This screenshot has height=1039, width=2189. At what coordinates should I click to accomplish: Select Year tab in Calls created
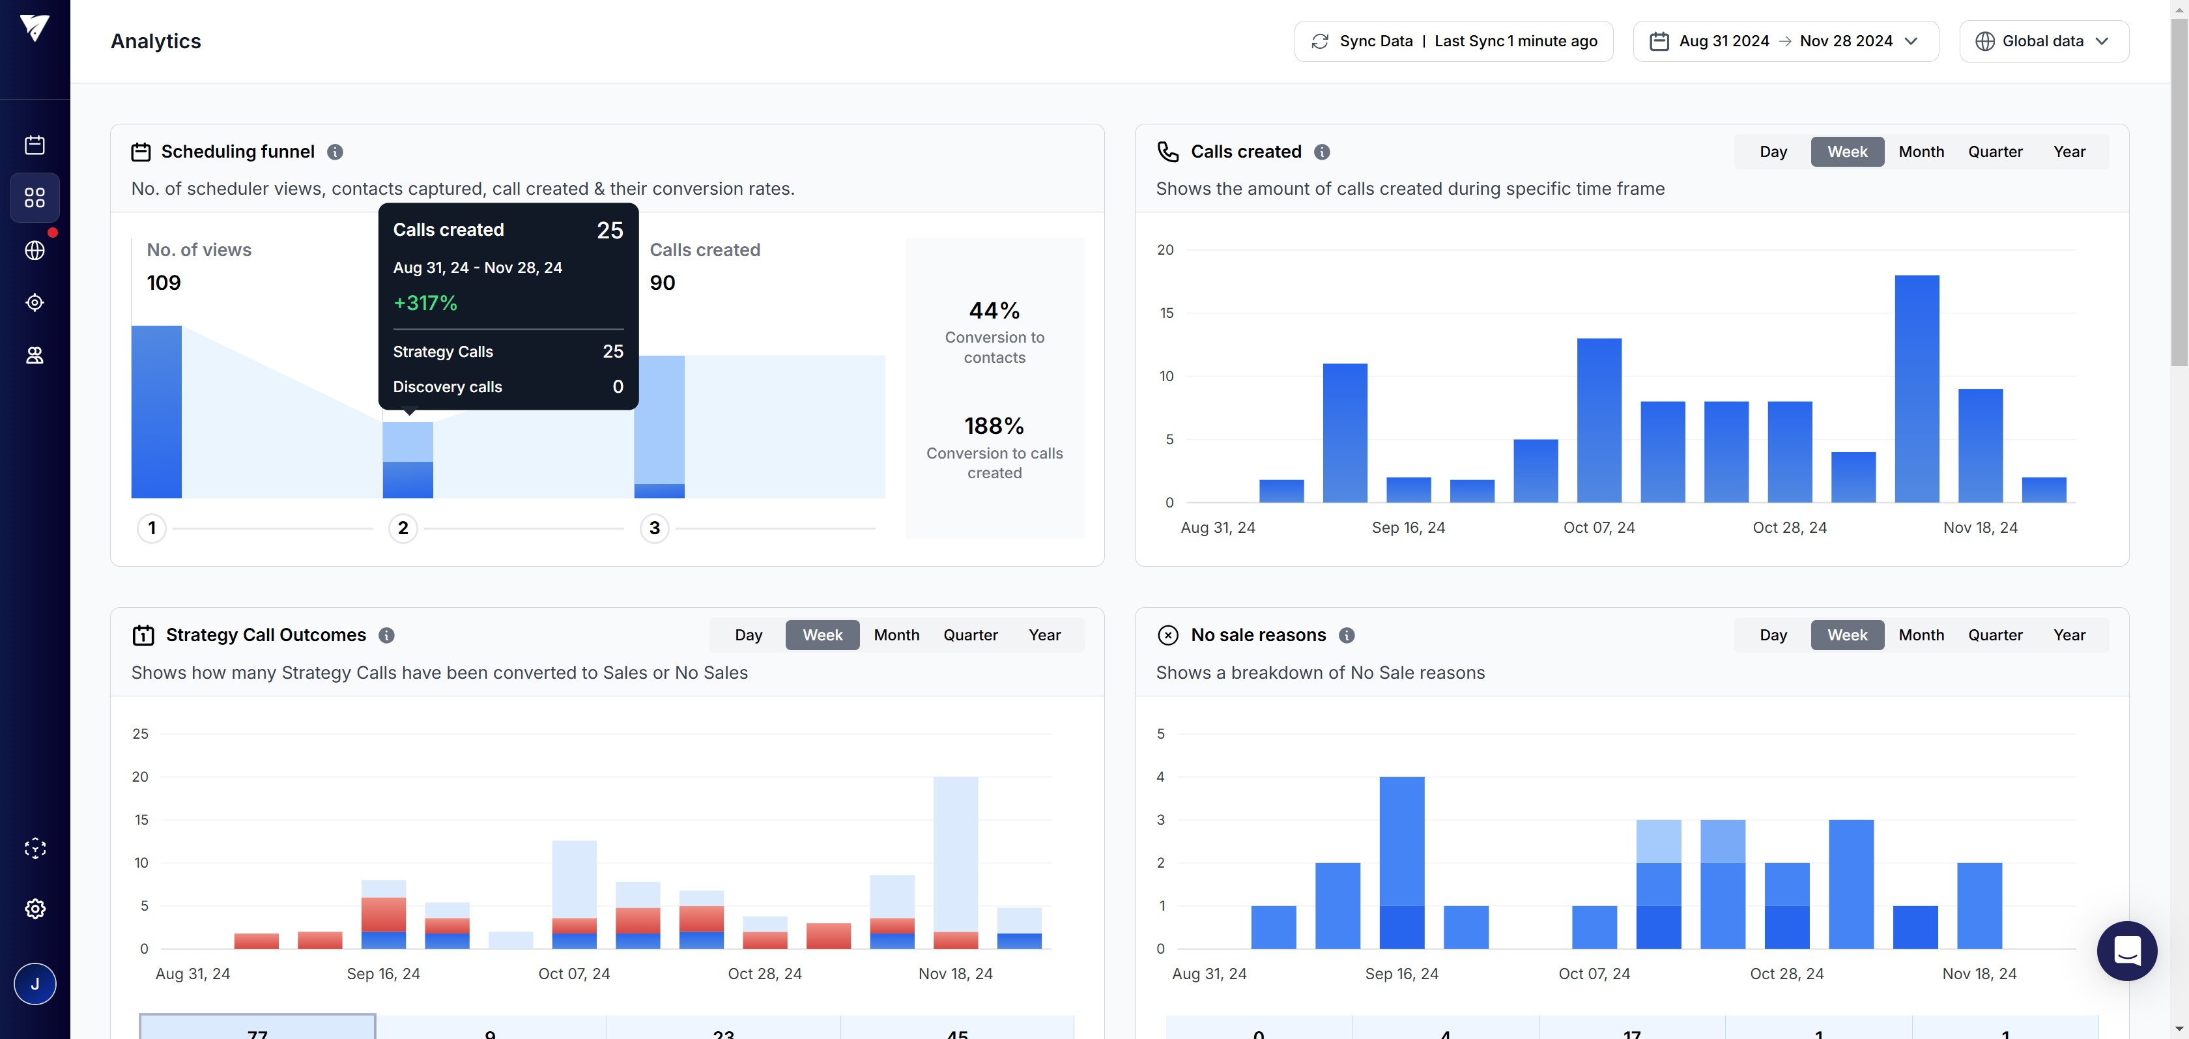2068,152
